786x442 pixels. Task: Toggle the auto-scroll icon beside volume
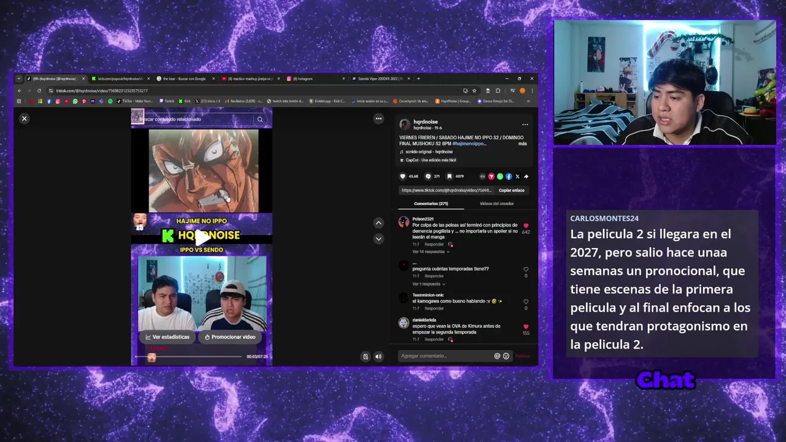[366, 356]
